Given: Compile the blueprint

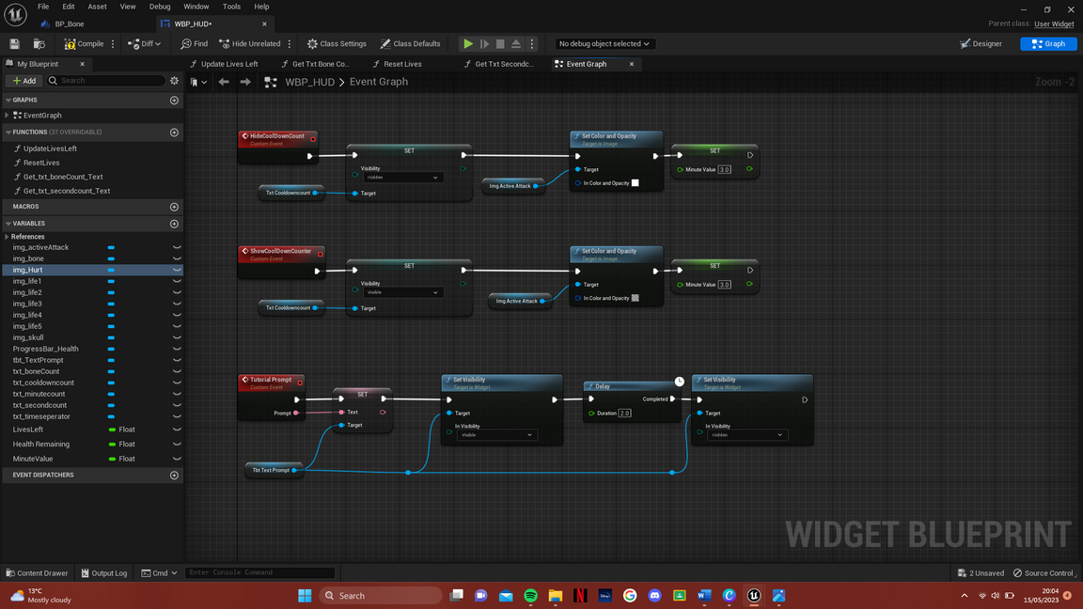Looking at the screenshot, I should coord(85,43).
